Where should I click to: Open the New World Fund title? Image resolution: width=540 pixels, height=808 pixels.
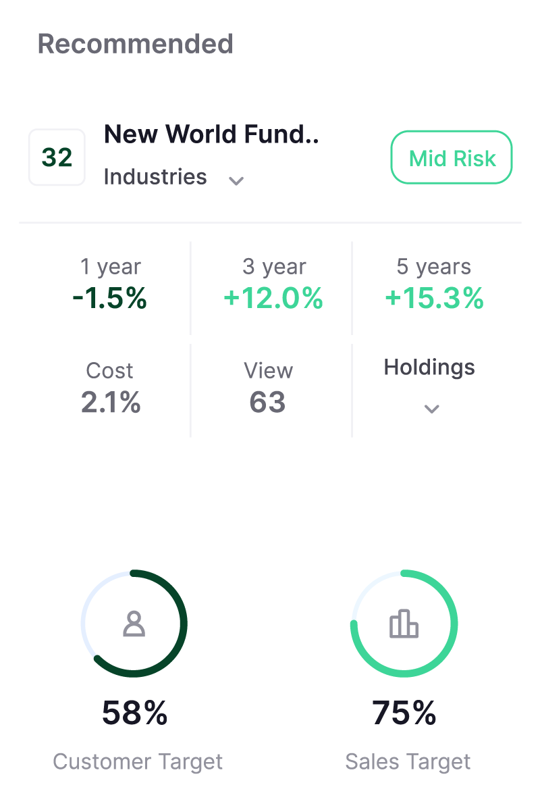[x=211, y=134]
